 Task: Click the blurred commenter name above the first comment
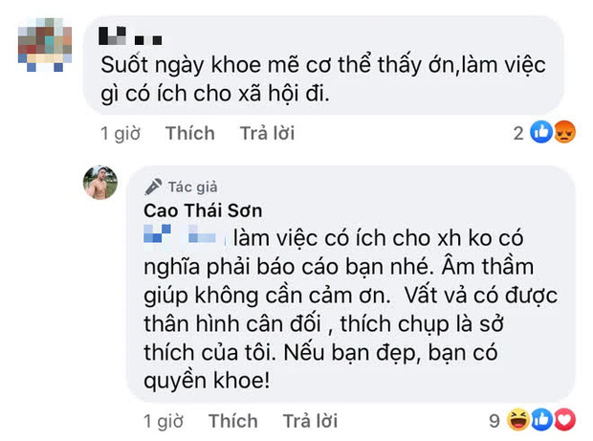[131, 40]
